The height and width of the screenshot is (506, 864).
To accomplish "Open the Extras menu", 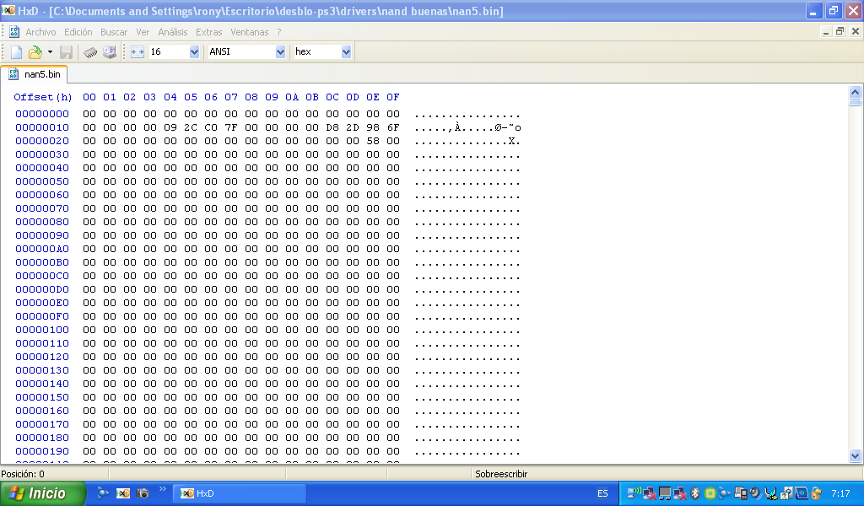I will 209,32.
